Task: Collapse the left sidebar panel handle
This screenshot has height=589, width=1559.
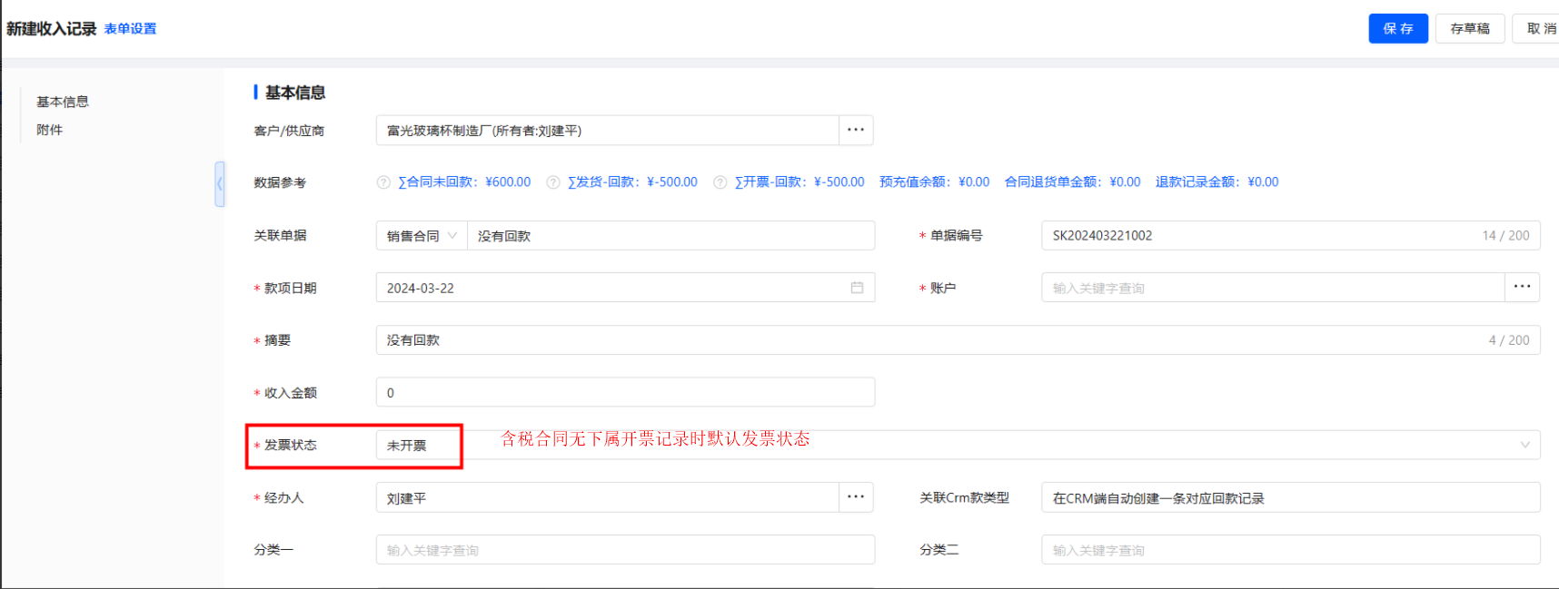Action: point(220,184)
